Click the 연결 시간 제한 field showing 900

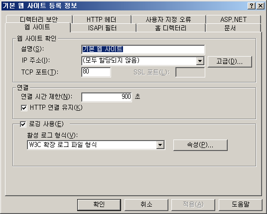tap(107, 97)
